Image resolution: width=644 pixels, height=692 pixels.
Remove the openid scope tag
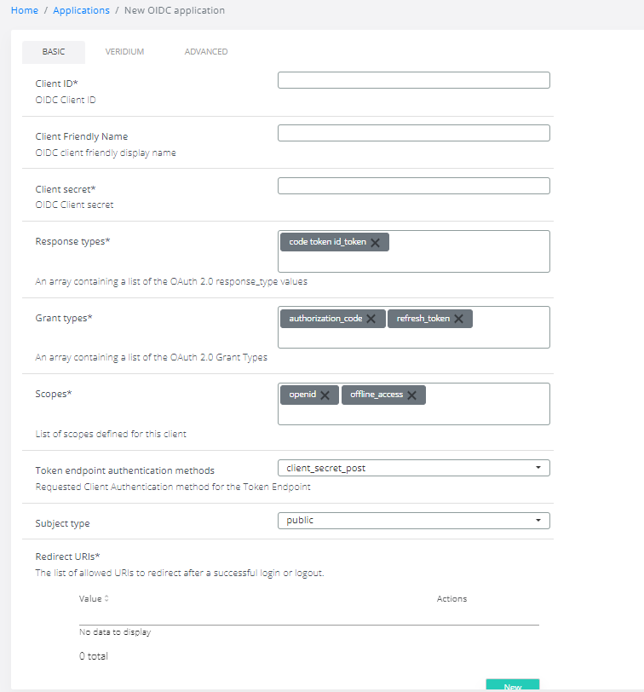325,395
